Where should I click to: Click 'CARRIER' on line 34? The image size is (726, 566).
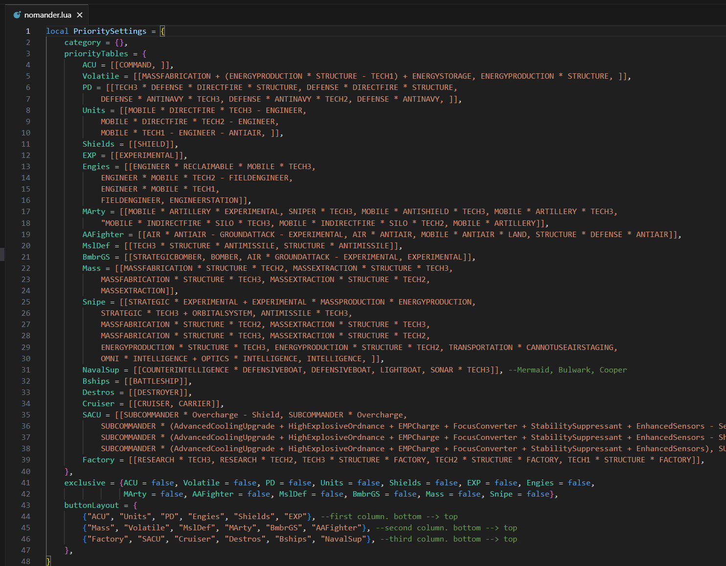(195, 403)
